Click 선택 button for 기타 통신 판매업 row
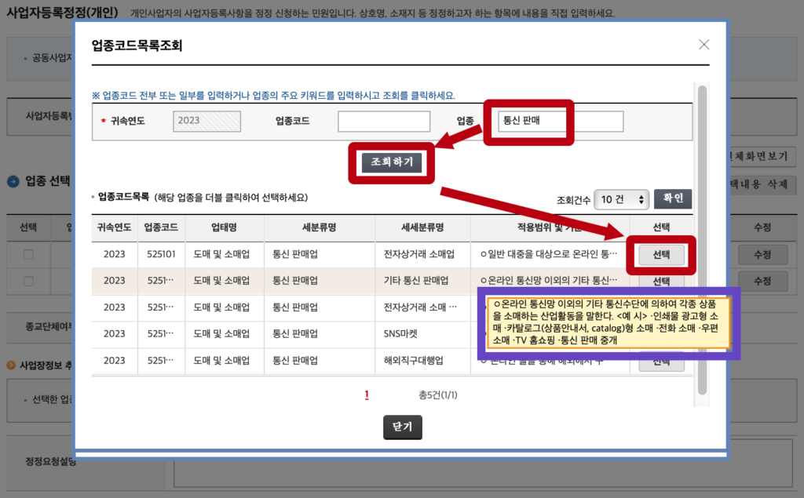This screenshot has height=498, width=804. point(661,282)
